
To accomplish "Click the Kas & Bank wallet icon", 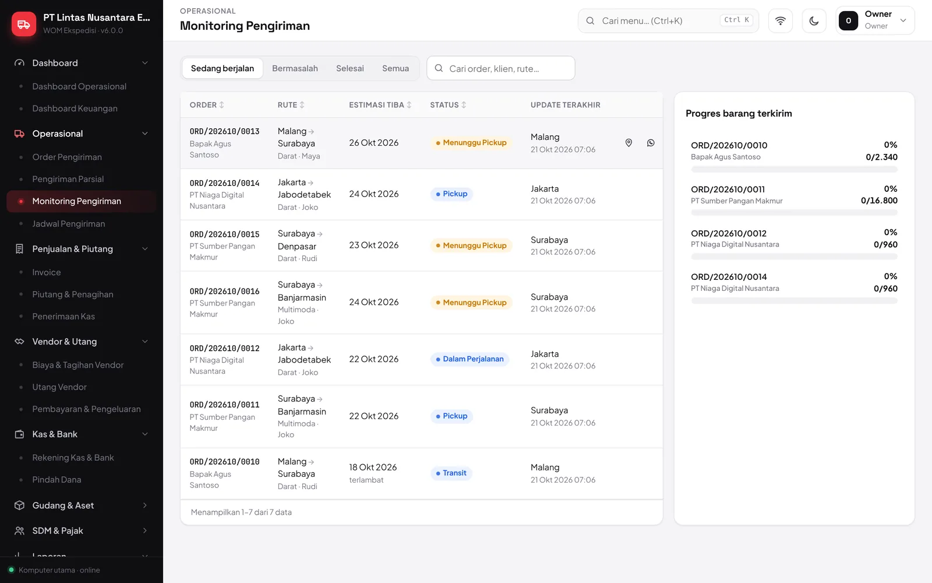I will click(19, 434).
